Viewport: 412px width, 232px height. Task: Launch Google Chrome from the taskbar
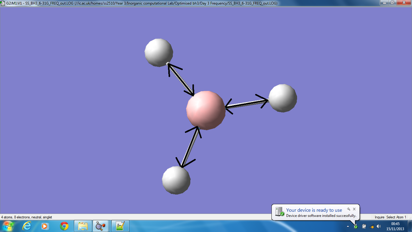coord(64,226)
